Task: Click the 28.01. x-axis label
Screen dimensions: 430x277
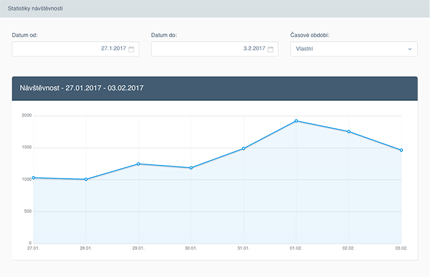Action: tap(86, 248)
